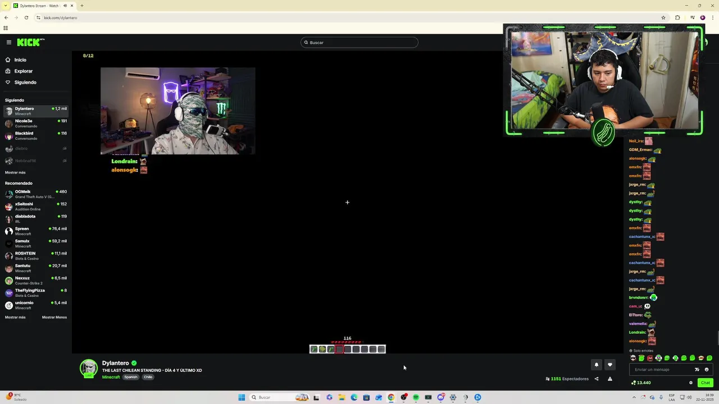
Task: Open unicornio recommended channel
Action: (x=36, y=305)
